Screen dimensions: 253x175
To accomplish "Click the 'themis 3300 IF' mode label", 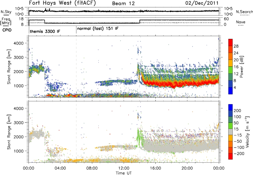I will click(45, 31).
